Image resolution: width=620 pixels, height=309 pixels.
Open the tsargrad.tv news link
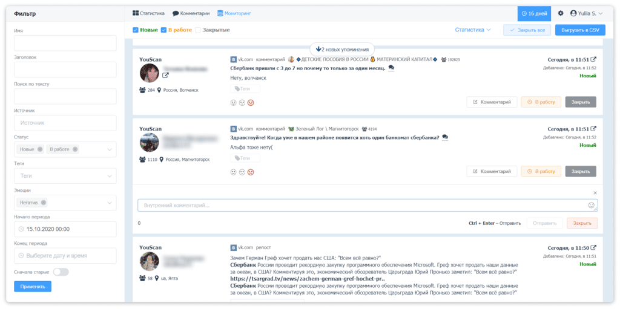pos(308,278)
